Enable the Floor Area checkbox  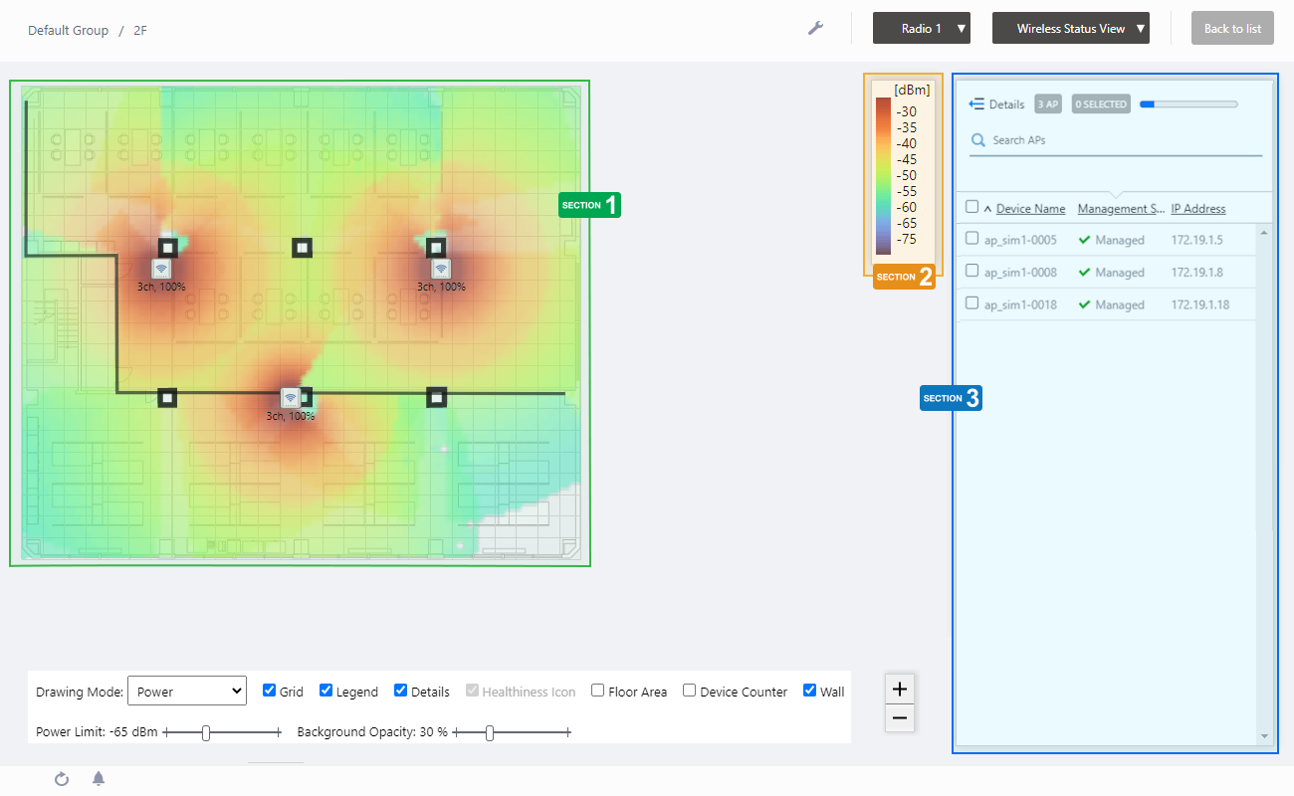(x=597, y=691)
